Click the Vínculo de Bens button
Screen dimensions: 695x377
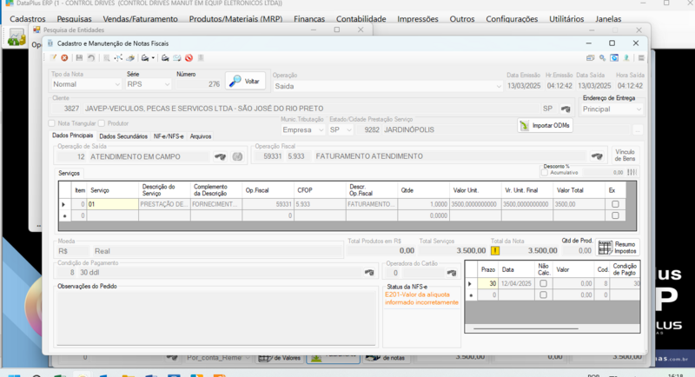point(625,155)
